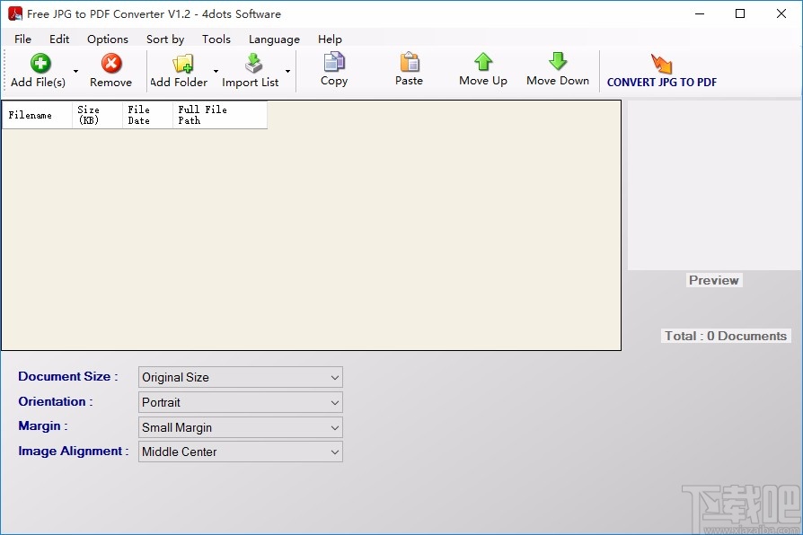Open the Sort by menu
The image size is (803, 535).
point(165,39)
